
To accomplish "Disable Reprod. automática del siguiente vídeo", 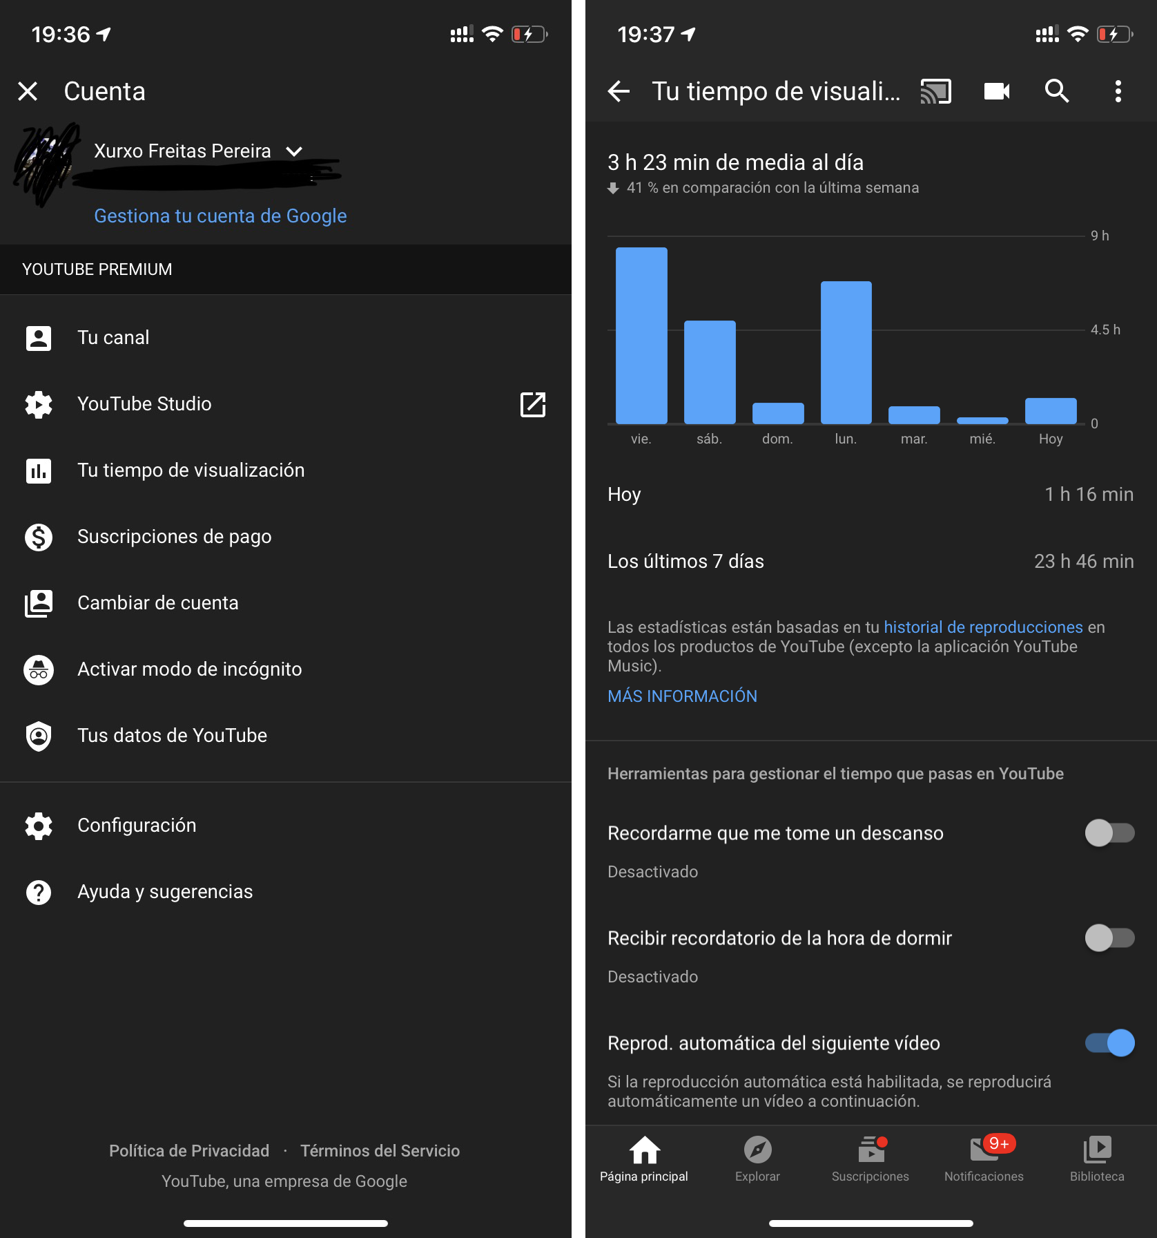I will [1109, 1043].
